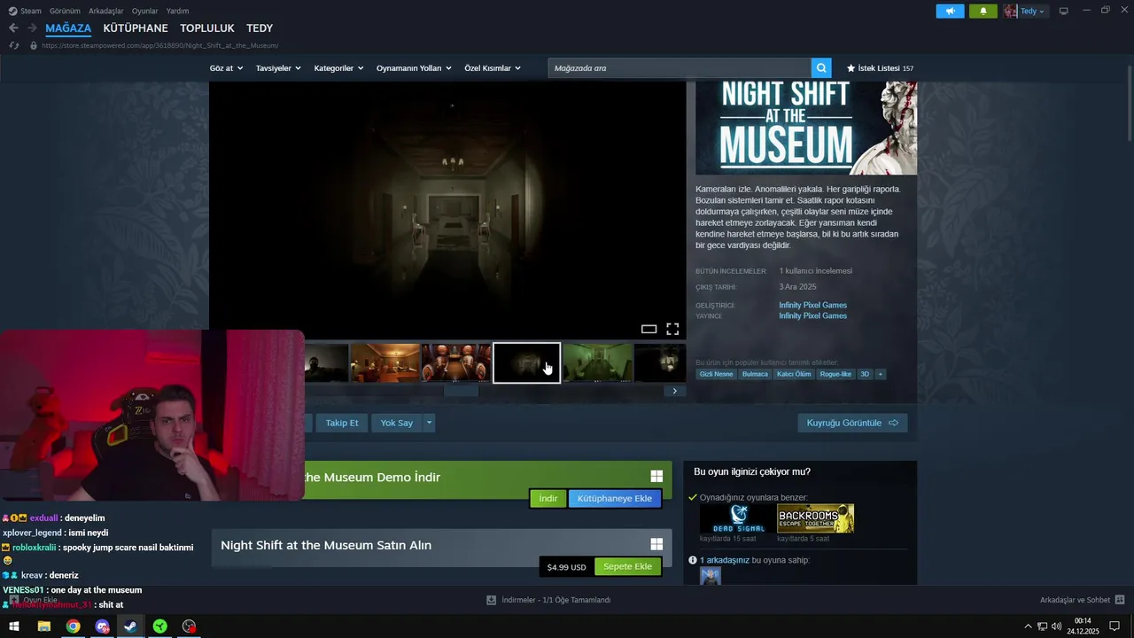Open the TEDY profile tab
Screen dimensions: 1134x638
[260, 28]
